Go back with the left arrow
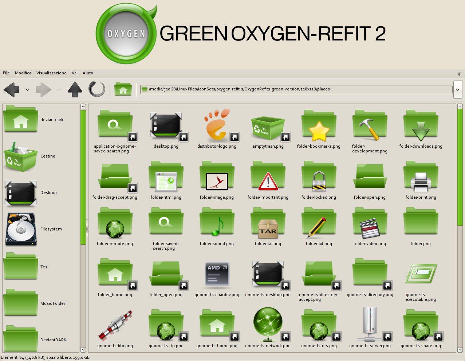 point(11,89)
